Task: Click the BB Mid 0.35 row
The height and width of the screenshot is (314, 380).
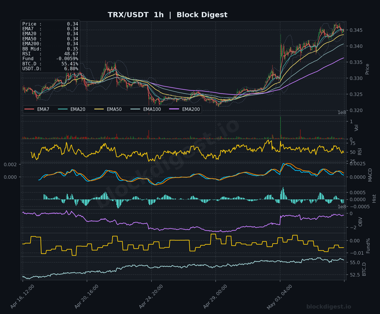Action: point(50,49)
